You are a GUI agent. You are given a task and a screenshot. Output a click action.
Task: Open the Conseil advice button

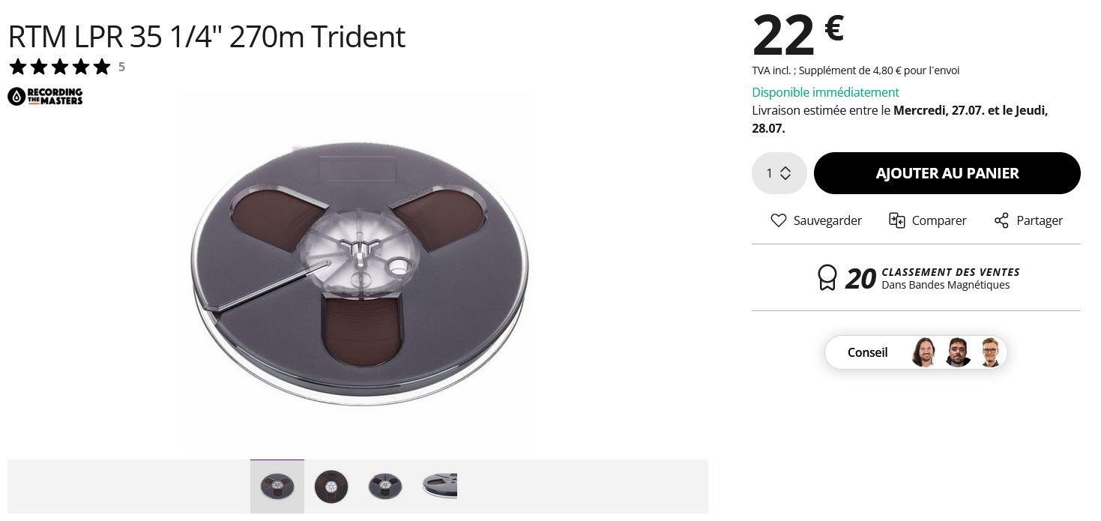tap(915, 352)
